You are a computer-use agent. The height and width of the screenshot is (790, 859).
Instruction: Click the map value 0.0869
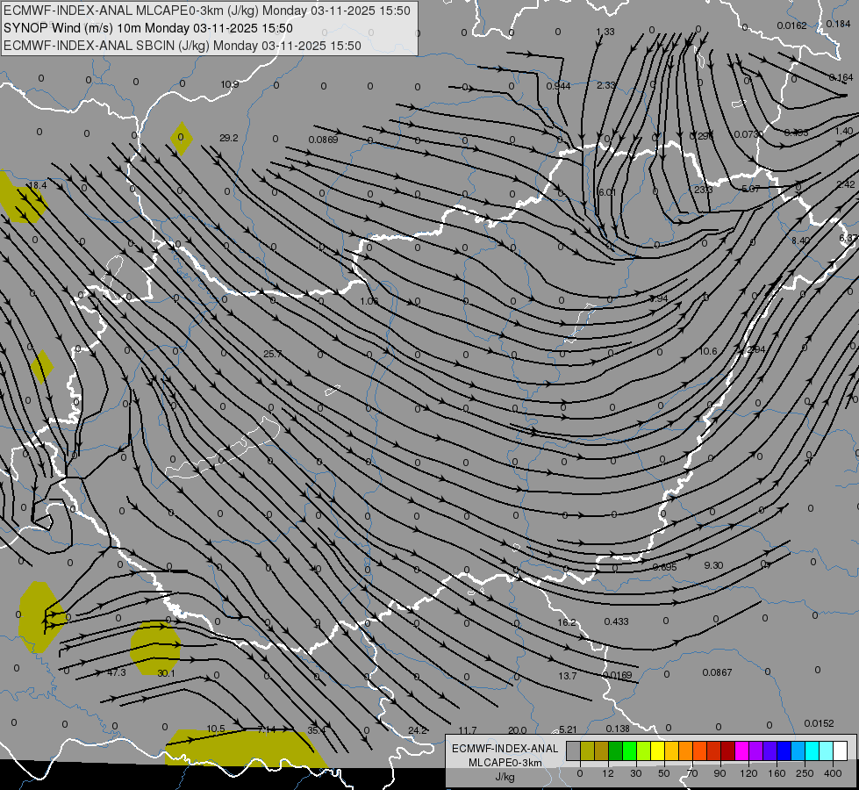(x=323, y=140)
